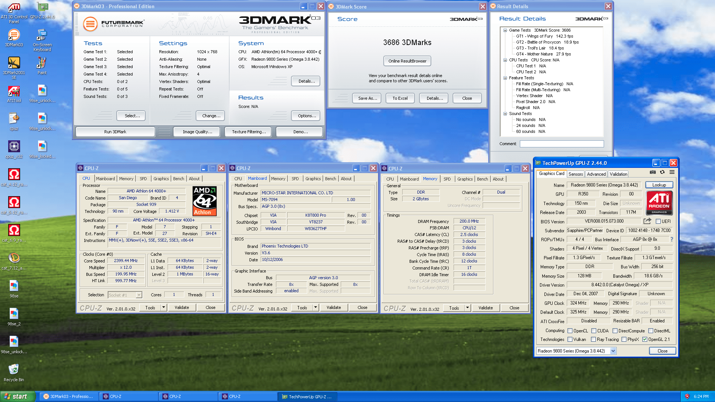Click the Texture Filtering button in 3DMark03
Image resolution: width=715 pixels, height=402 pixels.
pos(249,132)
